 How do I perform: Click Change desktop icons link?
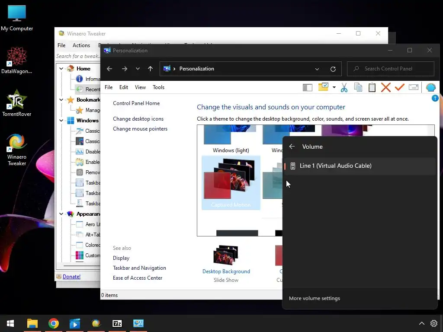click(138, 119)
